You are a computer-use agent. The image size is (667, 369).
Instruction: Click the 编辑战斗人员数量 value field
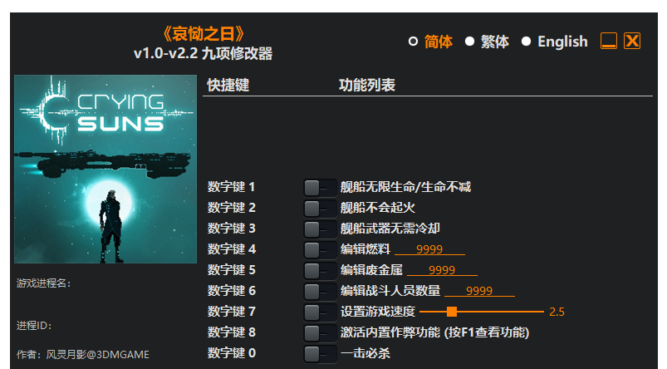479,291
